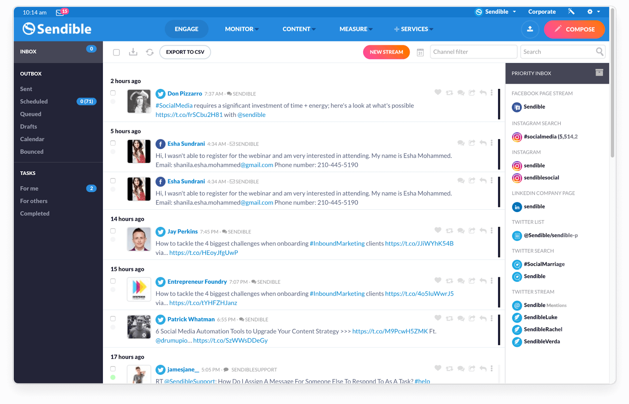629x404 pixels.
Task: Open more options for Jay Perkins' tweet
Action: click(x=491, y=231)
